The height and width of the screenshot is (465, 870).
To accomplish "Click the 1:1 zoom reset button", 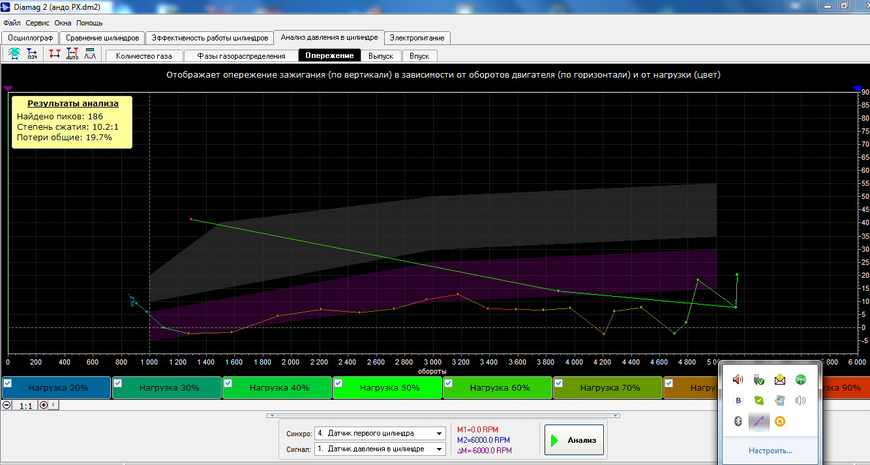I will coord(25,405).
